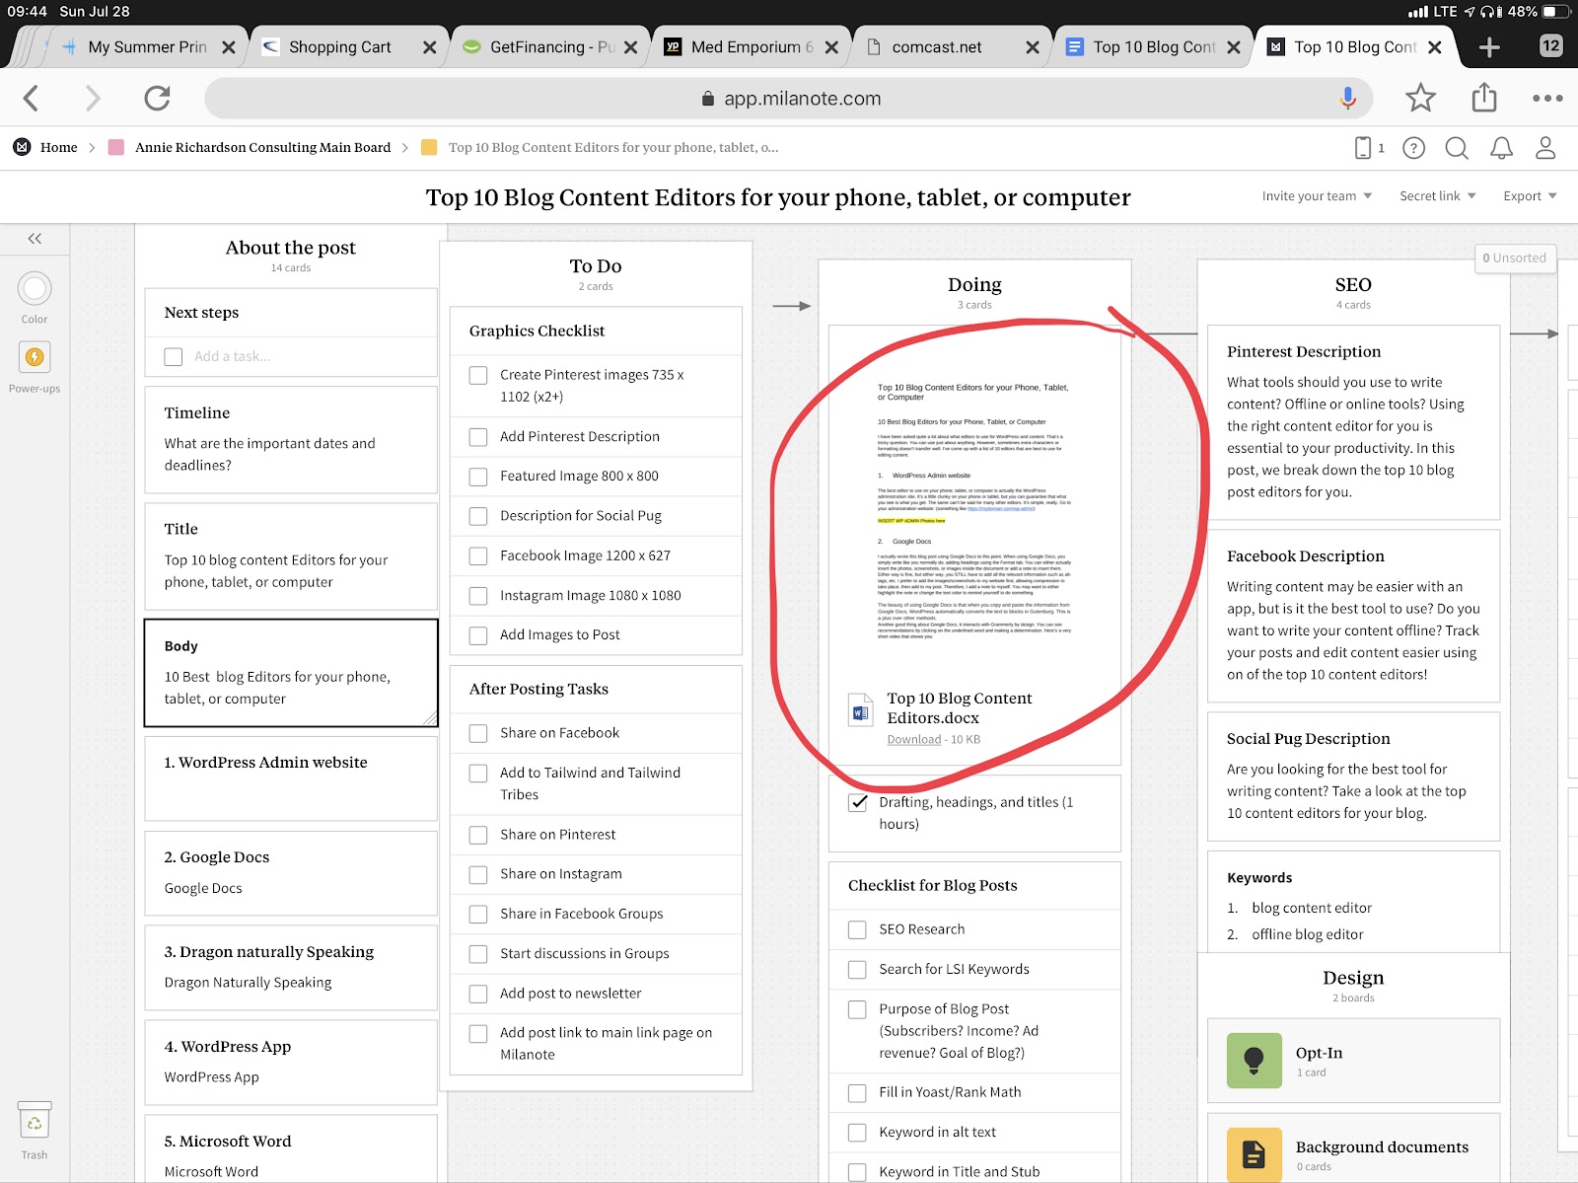Open the user account profile icon
This screenshot has width=1578, height=1183.
(x=1545, y=147)
